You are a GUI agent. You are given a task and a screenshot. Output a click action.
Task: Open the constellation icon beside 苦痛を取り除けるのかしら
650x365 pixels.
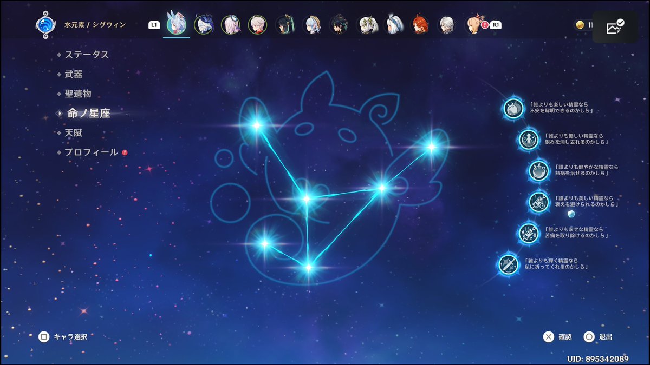pyautogui.click(x=529, y=233)
